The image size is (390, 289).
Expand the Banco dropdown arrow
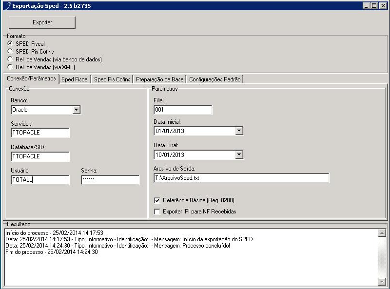coord(77,110)
